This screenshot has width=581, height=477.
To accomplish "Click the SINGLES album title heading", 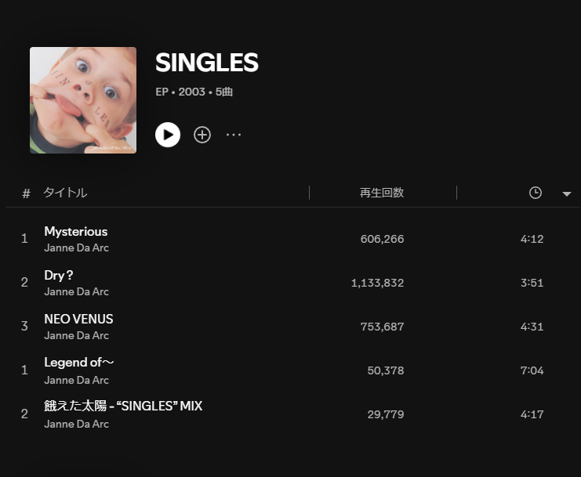I will click(x=207, y=63).
